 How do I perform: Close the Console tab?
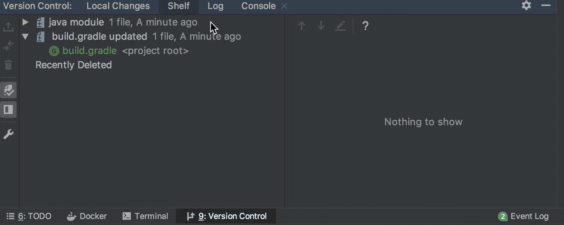[x=285, y=6]
